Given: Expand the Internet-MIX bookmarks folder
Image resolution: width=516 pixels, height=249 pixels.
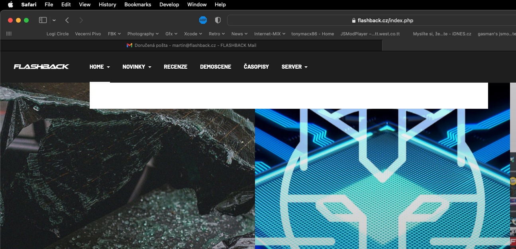Looking at the screenshot, I should point(270,34).
